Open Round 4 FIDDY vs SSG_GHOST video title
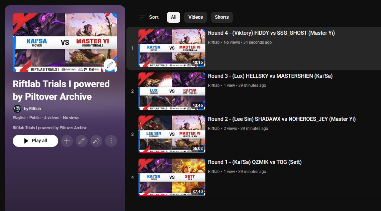Image resolution: width=381 pixels, height=211 pixels. click(271, 33)
